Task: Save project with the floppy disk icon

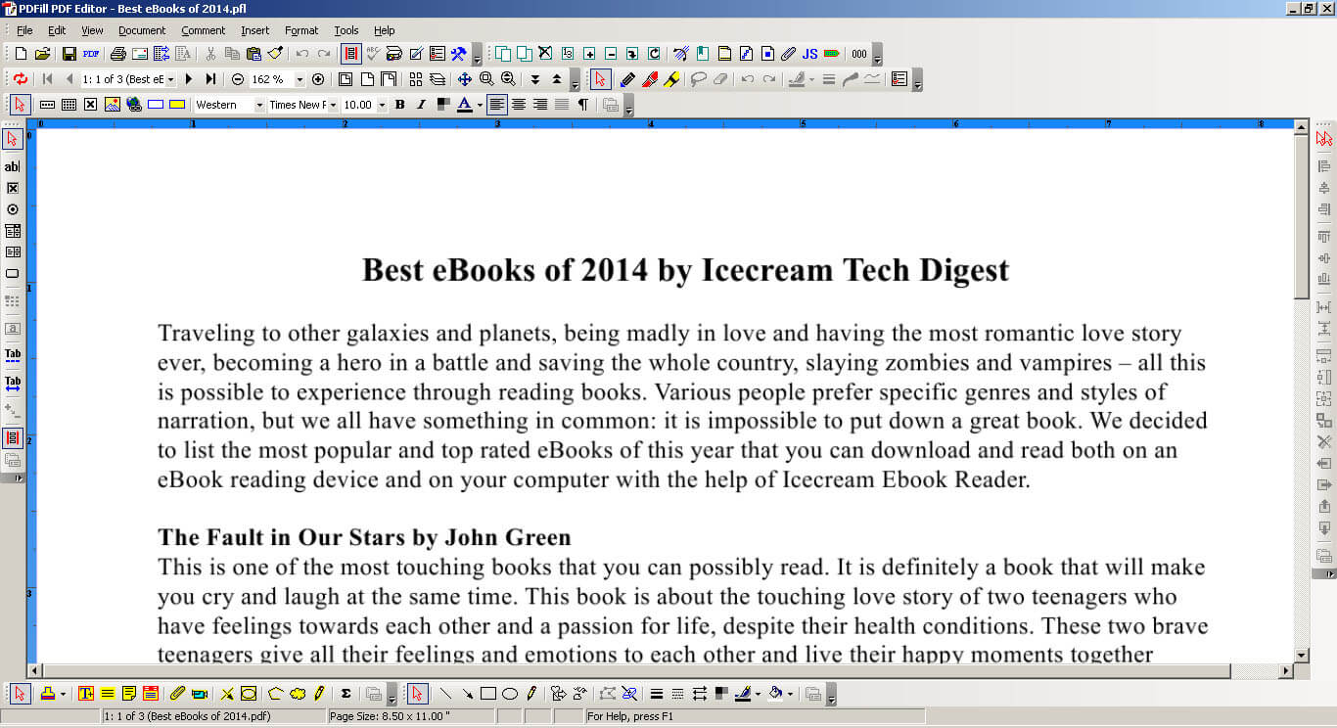Action: click(x=69, y=54)
